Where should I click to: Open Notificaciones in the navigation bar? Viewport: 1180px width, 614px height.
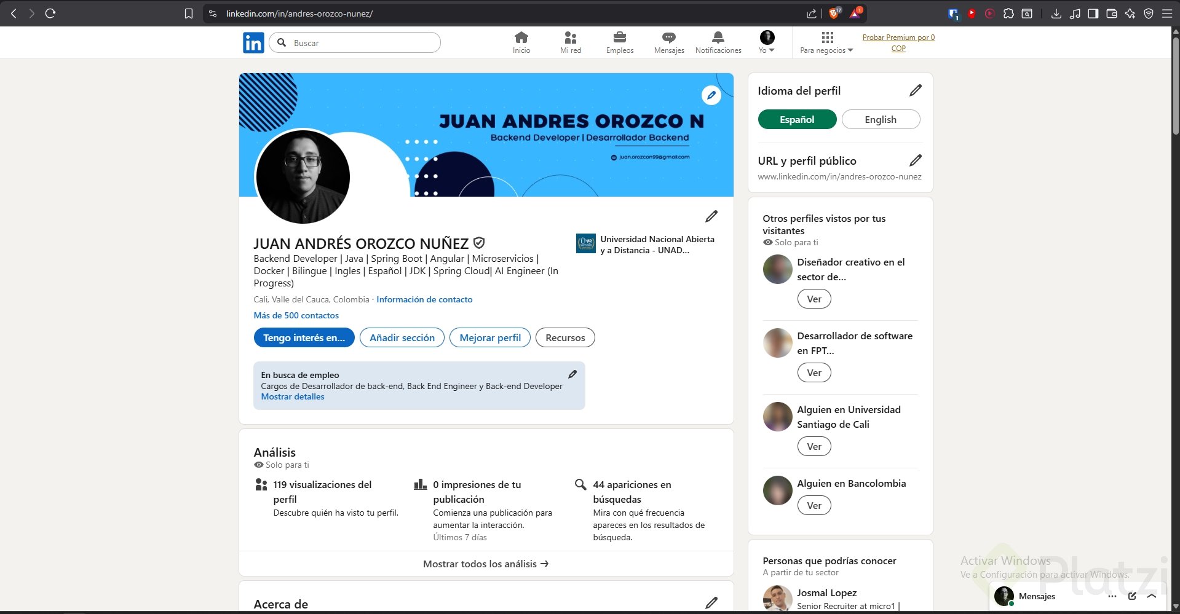tap(718, 42)
